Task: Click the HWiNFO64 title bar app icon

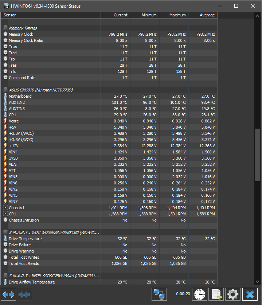Action: point(6,6)
